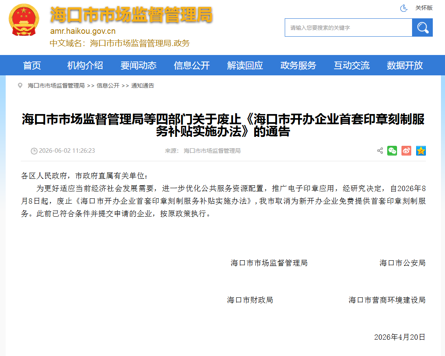Click signature 海口市营商环境建设局
Viewport: 445px width, 356px height.
point(387,300)
